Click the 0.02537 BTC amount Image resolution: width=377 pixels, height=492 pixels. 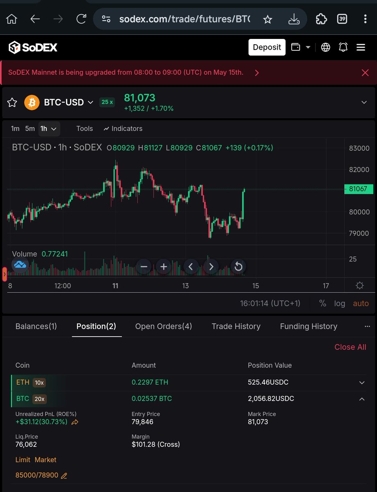pos(152,399)
